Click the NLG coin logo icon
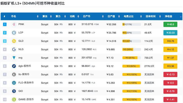The width and height of the screenshot is (183, 103). [x=14, y=49]
